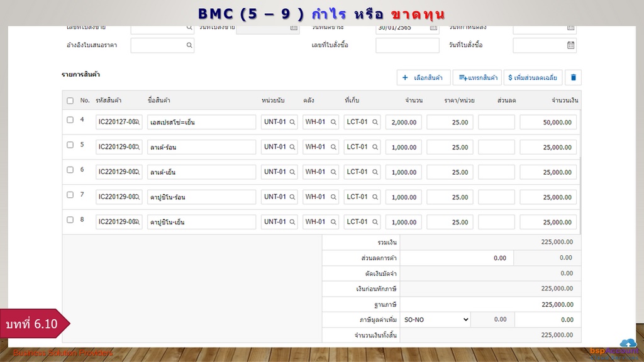Search product code in row 4

[137, 122]
